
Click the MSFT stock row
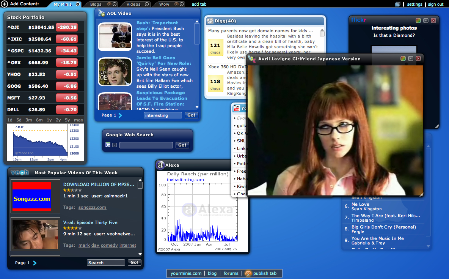45,98
